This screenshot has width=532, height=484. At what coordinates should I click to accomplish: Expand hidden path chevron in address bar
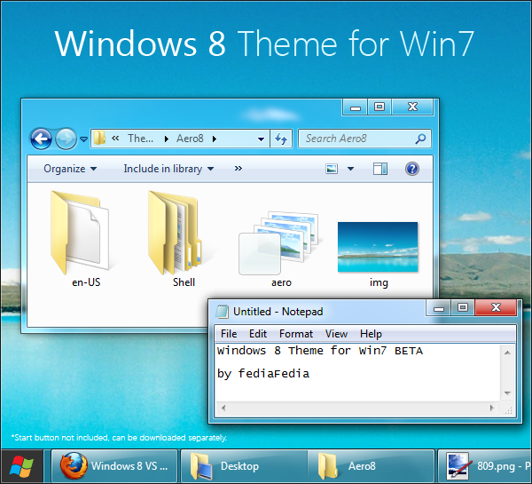tap(115, 139)
